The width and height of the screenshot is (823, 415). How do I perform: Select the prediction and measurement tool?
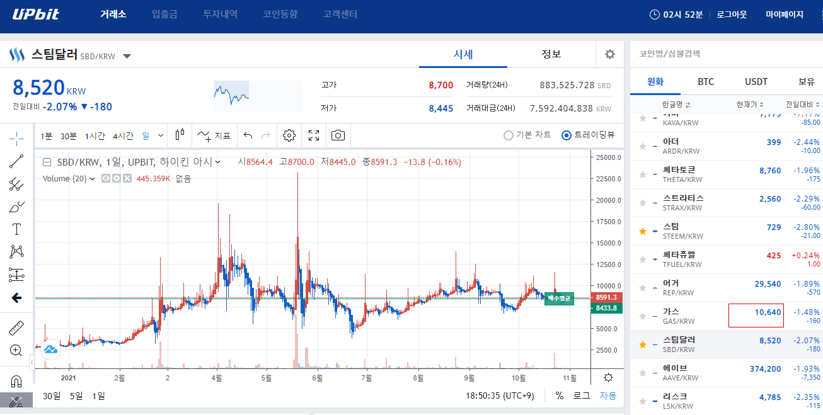pyautogui.click(x=16, y=275)
